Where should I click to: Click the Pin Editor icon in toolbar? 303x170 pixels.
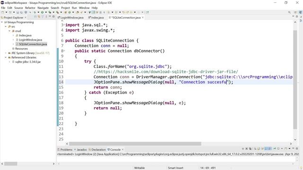click(147, 12)
